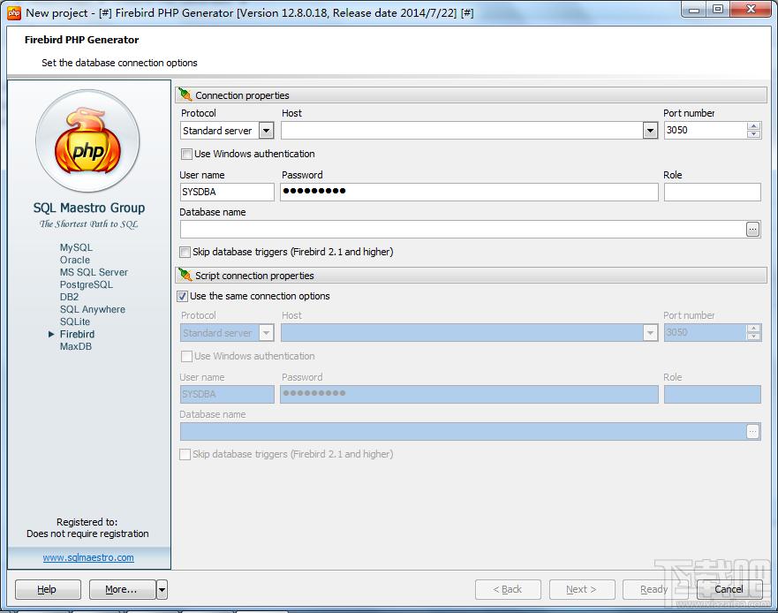Select MySQL in the product list
778x613 pixels.
point(76,247)
